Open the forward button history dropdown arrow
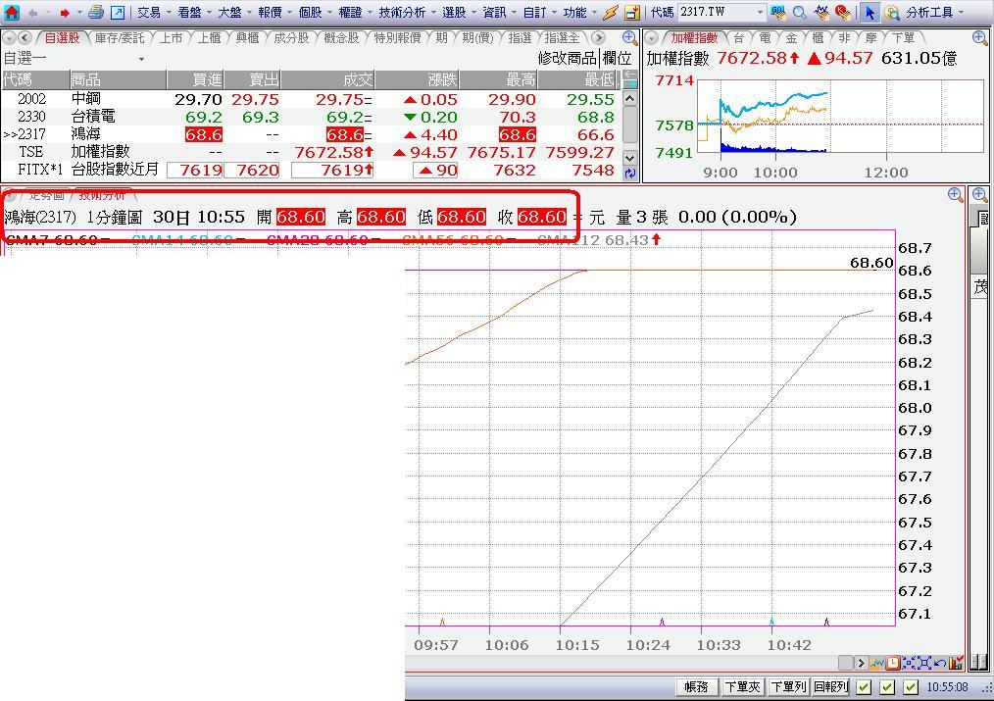 point(79,12)
